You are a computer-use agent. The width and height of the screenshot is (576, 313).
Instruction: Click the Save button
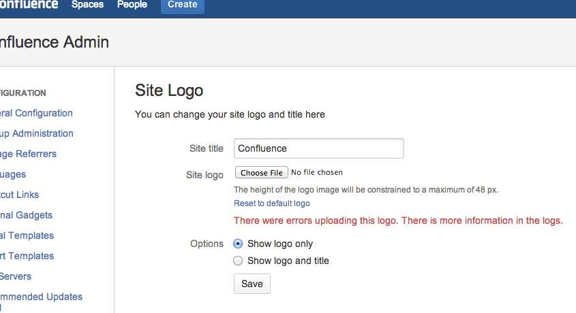[252, 284]
